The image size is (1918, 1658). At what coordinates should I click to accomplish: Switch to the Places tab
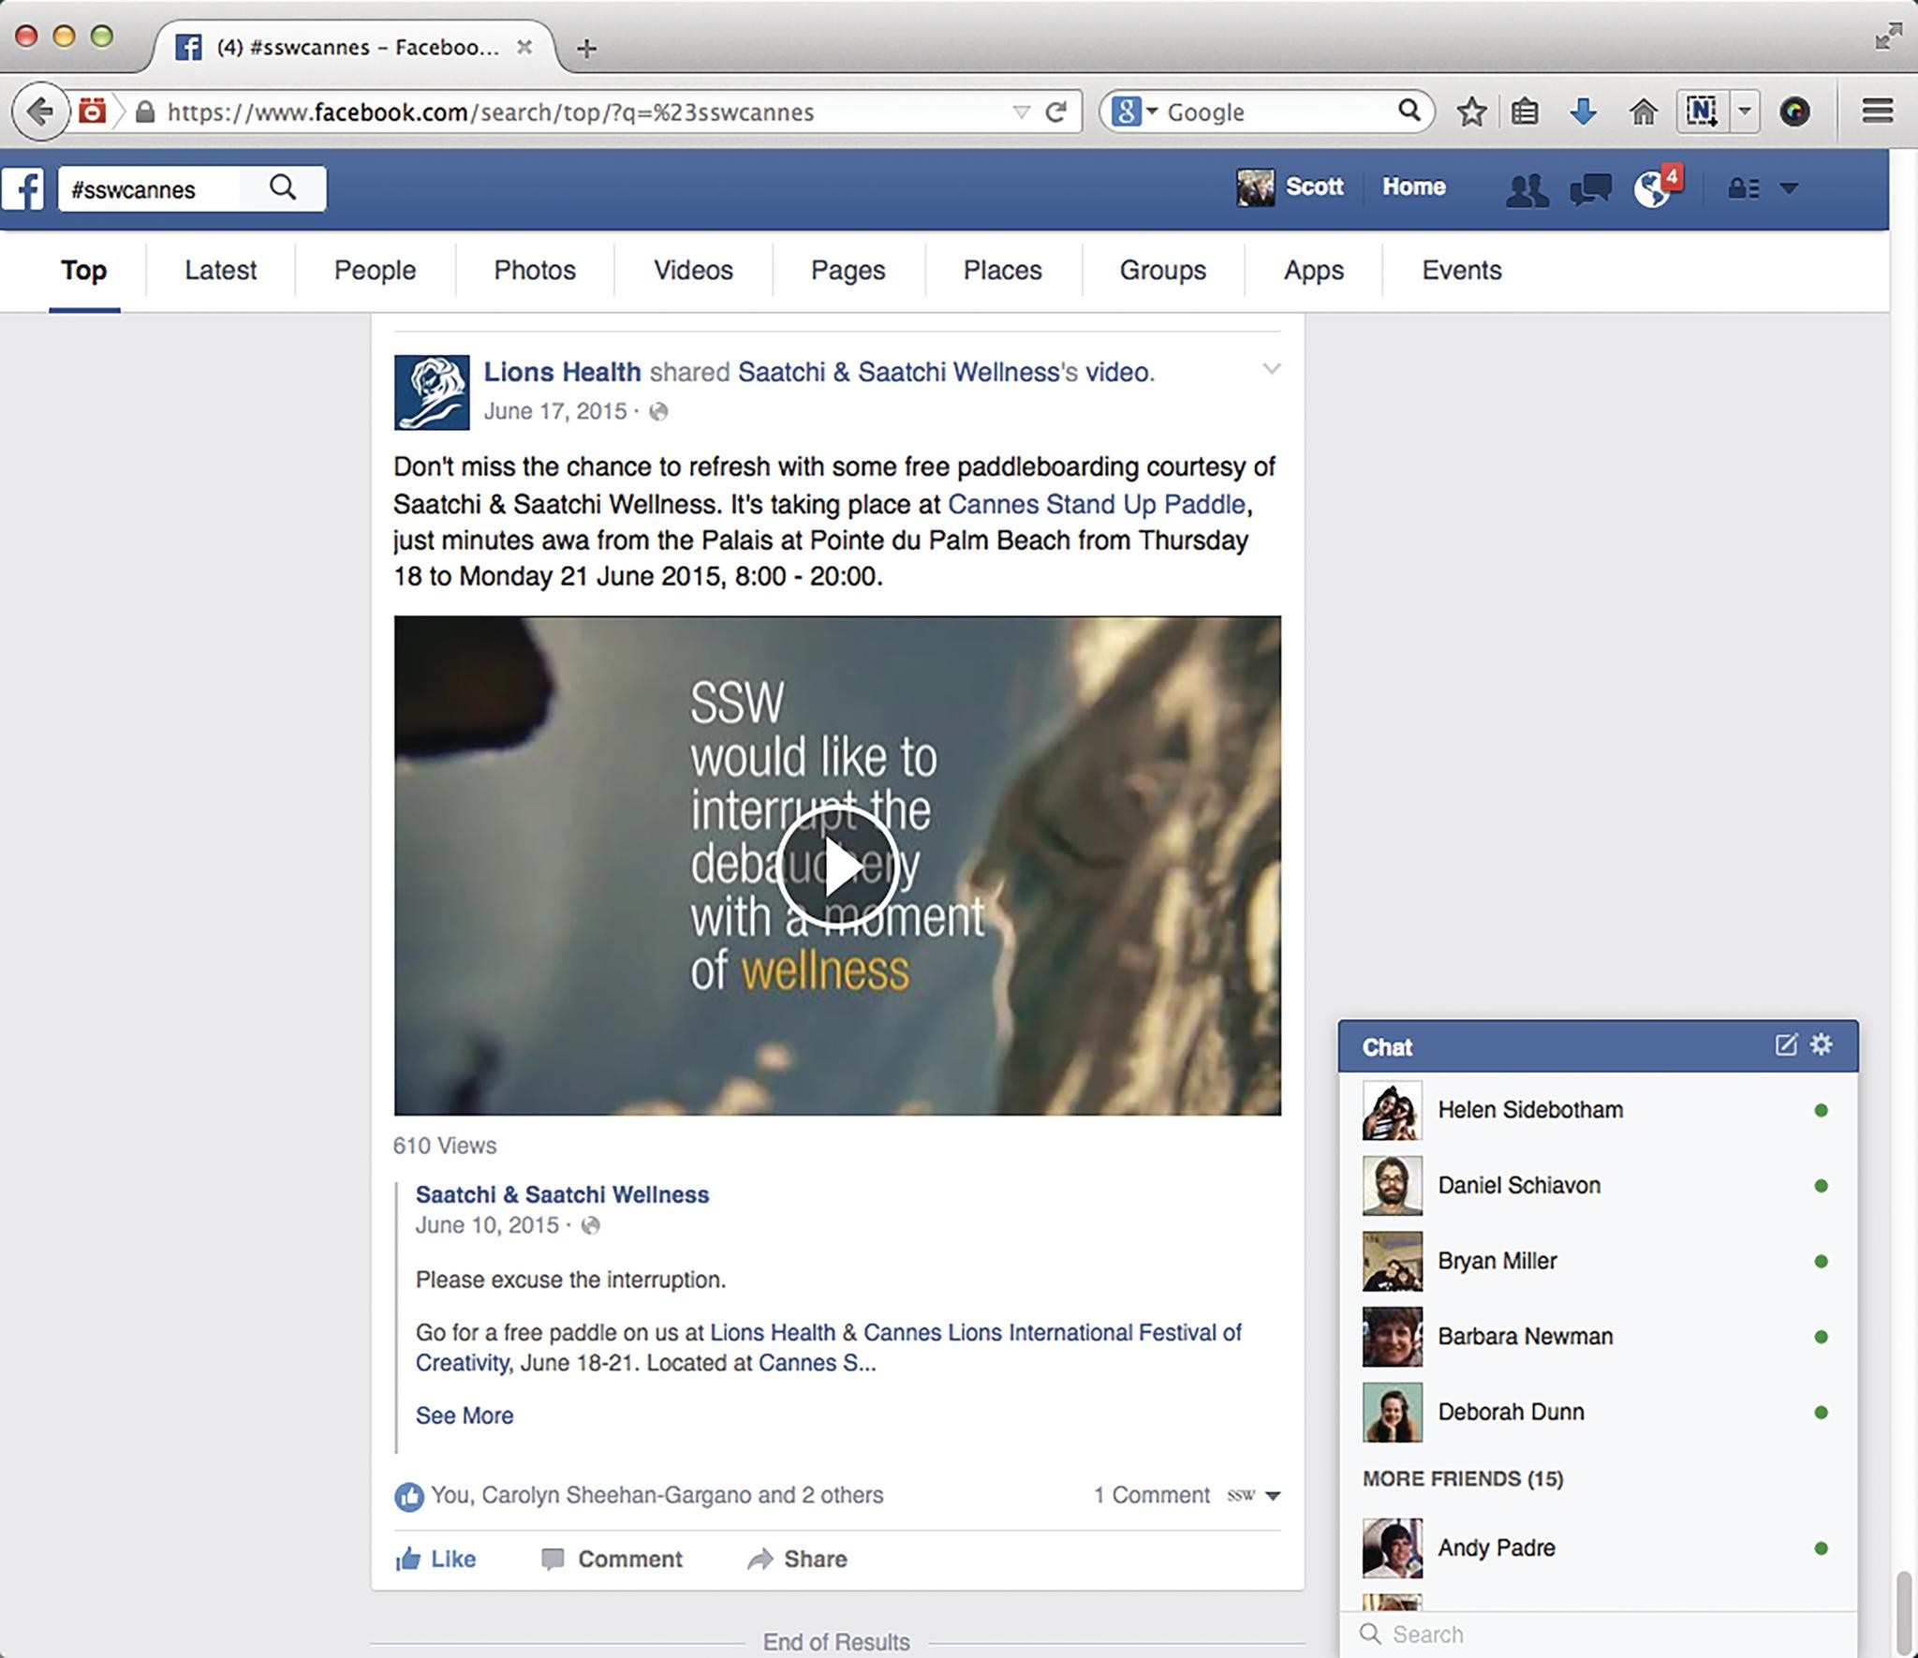coord(1003,271)
